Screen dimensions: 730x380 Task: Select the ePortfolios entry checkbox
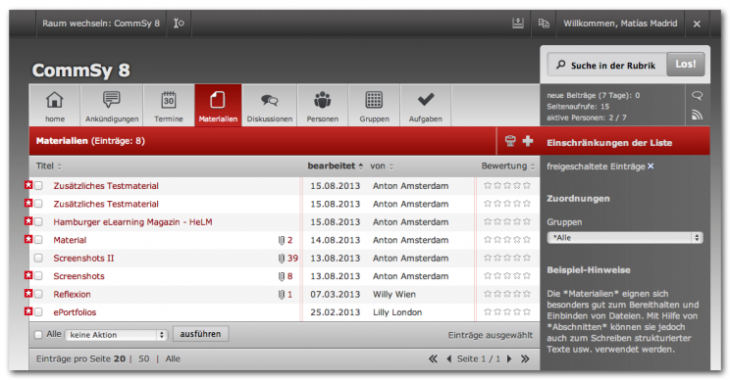[38, 312]
